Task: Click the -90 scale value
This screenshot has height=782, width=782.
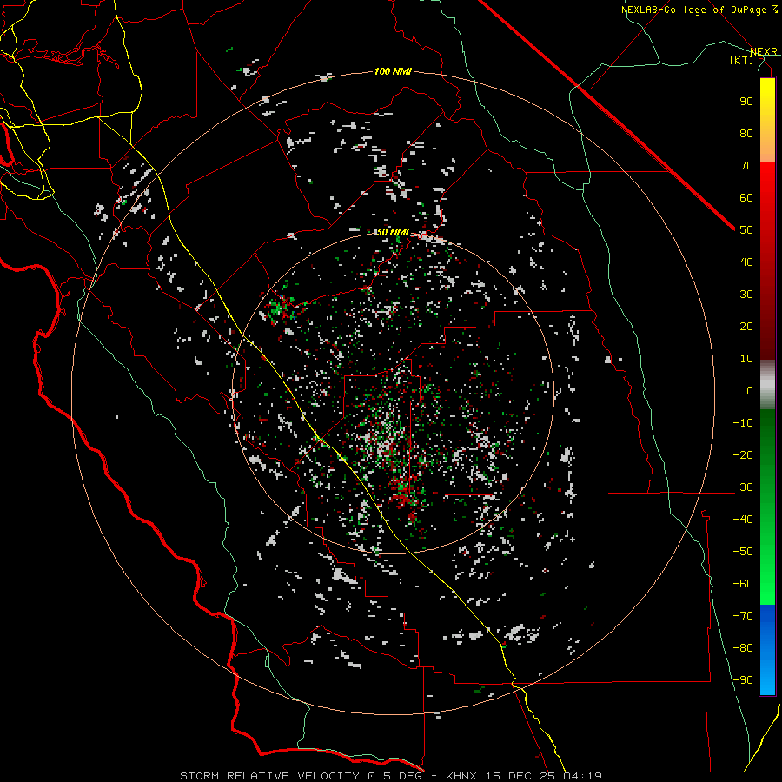Action: (x=743, y=680)
